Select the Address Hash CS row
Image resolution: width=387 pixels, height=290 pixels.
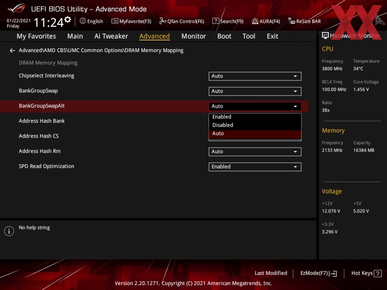[39, 136]
